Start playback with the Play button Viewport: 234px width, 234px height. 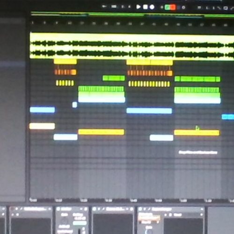(x=138, y=7)
